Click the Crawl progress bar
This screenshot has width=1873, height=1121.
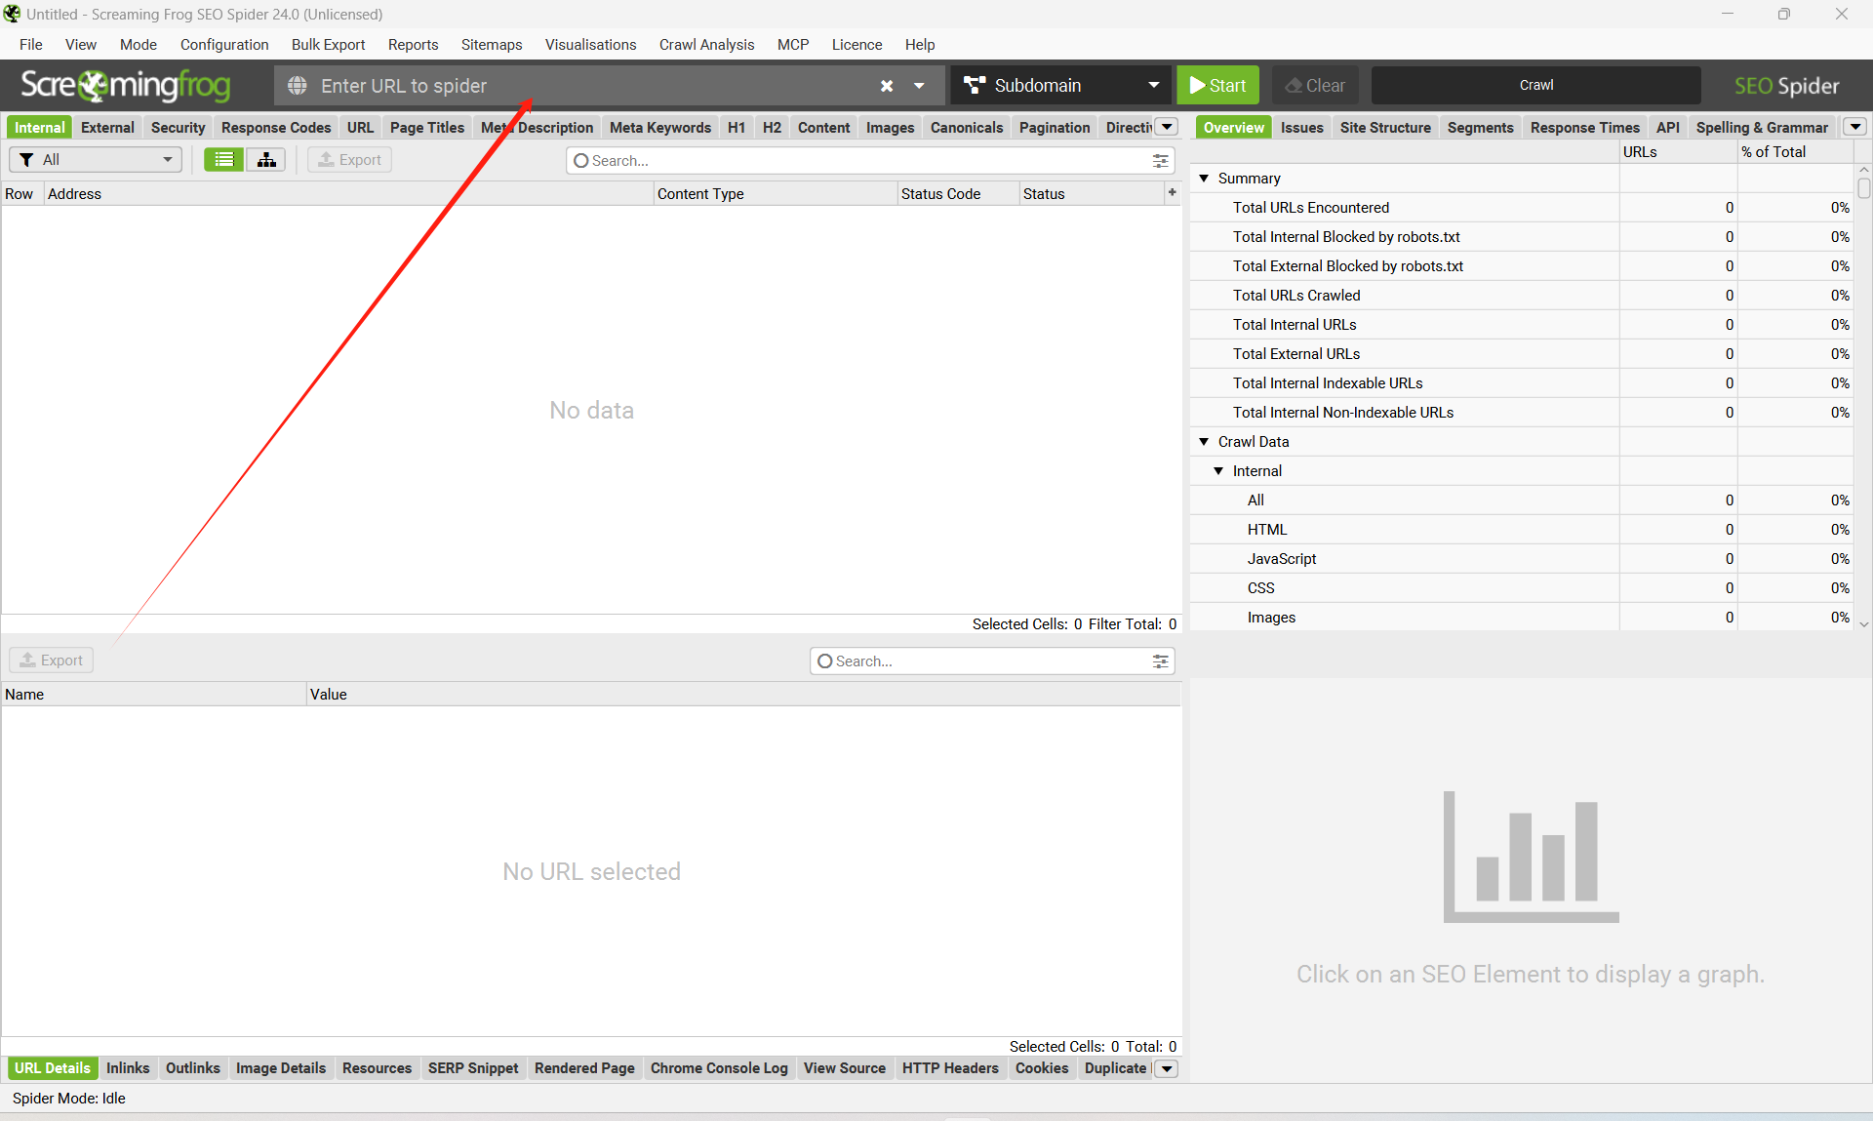[1535, 86]
